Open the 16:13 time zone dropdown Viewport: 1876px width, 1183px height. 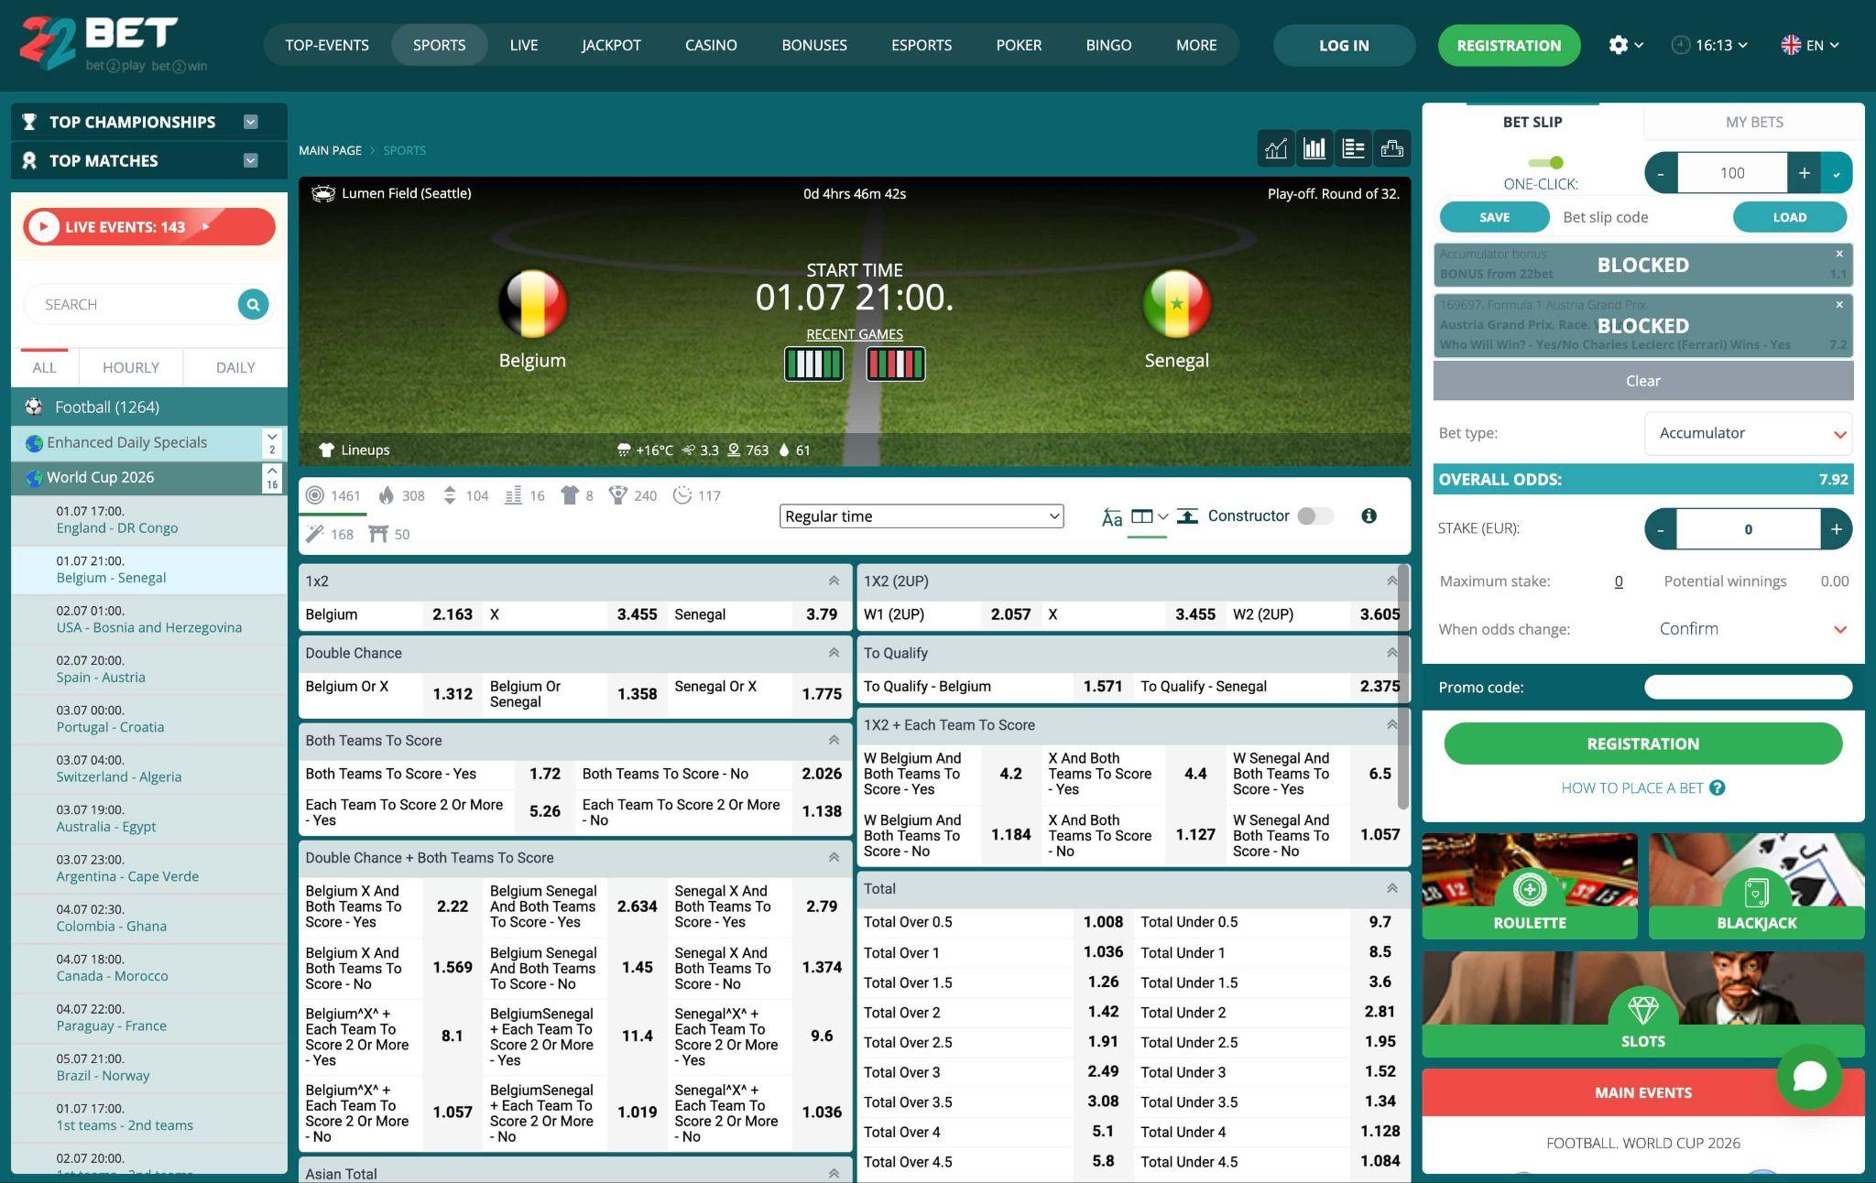(1709, 45)
